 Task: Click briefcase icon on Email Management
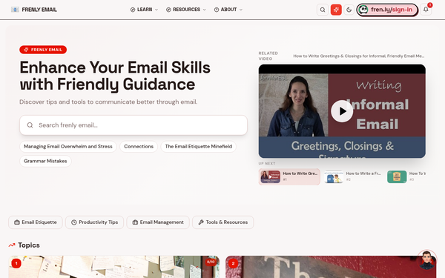[135, 222]
